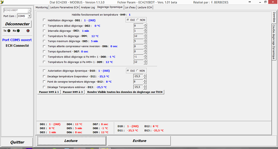Click the Tx indicator LED
Image resolution: width=278 pixels, height=149 pixels.
tap(9, 31)
